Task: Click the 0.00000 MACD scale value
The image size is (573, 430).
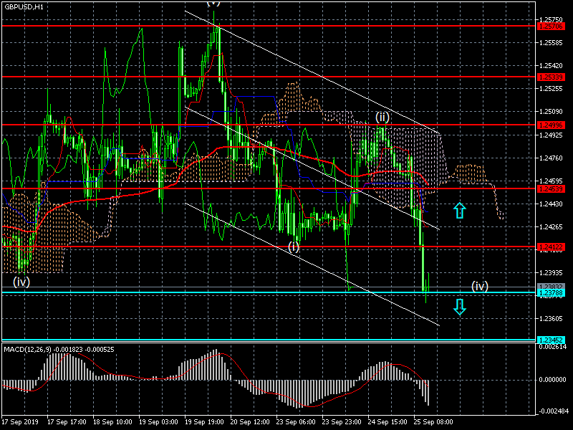Action: click(x=554, y=380)
